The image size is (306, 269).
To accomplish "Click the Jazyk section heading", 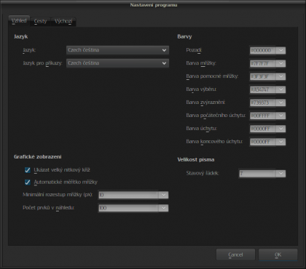I will click(21, 37).
